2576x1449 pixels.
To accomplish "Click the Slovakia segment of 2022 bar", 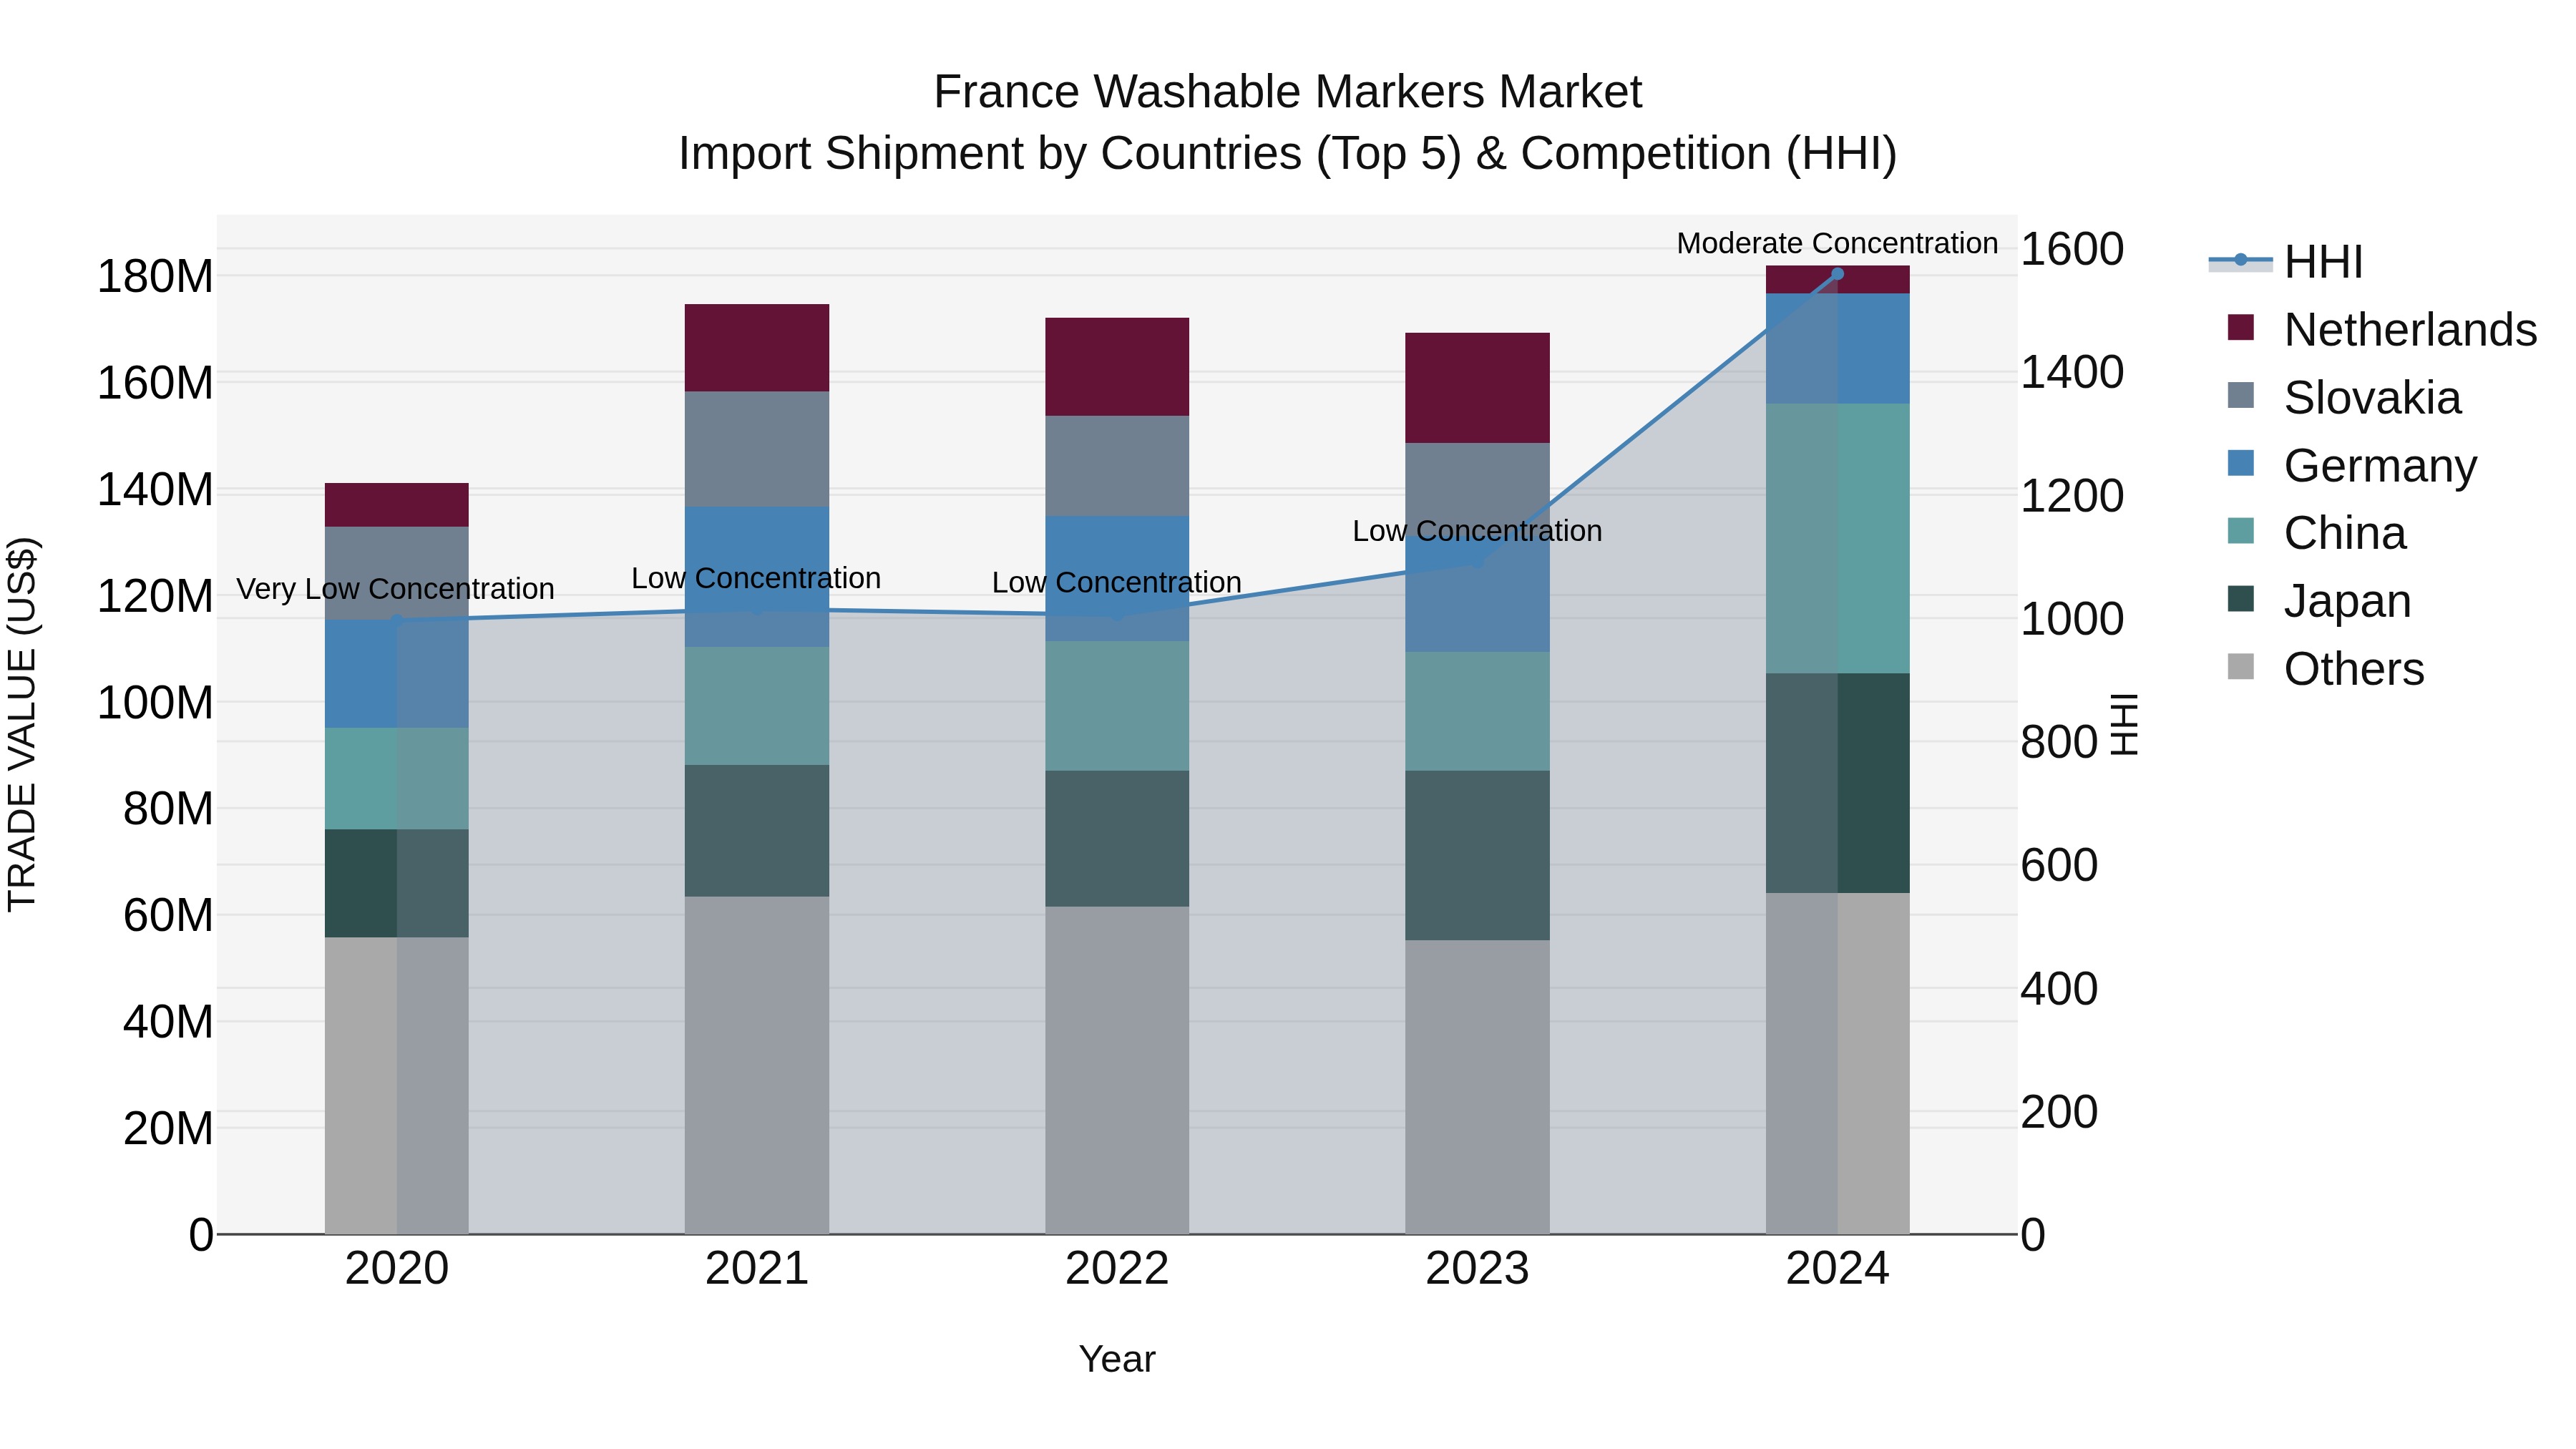I will coord(1117,466).
